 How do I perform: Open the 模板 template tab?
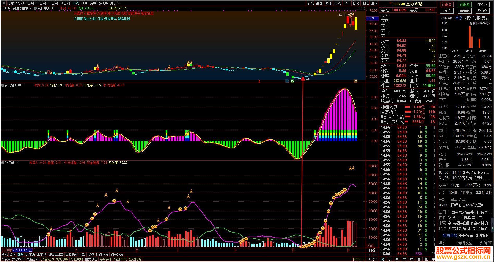12,254
